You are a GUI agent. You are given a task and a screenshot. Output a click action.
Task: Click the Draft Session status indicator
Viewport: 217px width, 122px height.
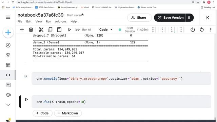click(x=130, y=29)
